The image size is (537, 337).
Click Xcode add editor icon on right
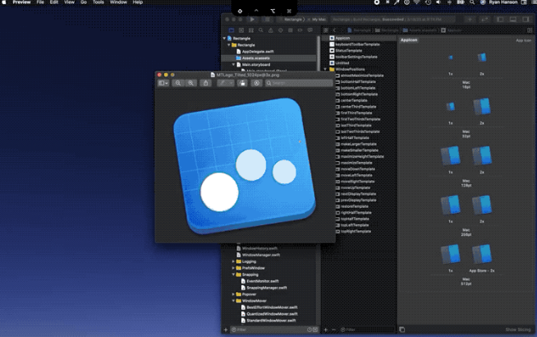tap(530, 30)
